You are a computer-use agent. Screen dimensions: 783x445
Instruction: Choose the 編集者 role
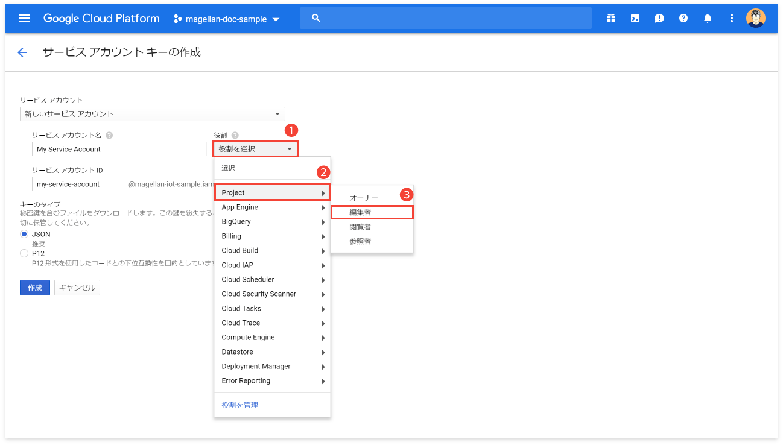click(x=372, y=212)
